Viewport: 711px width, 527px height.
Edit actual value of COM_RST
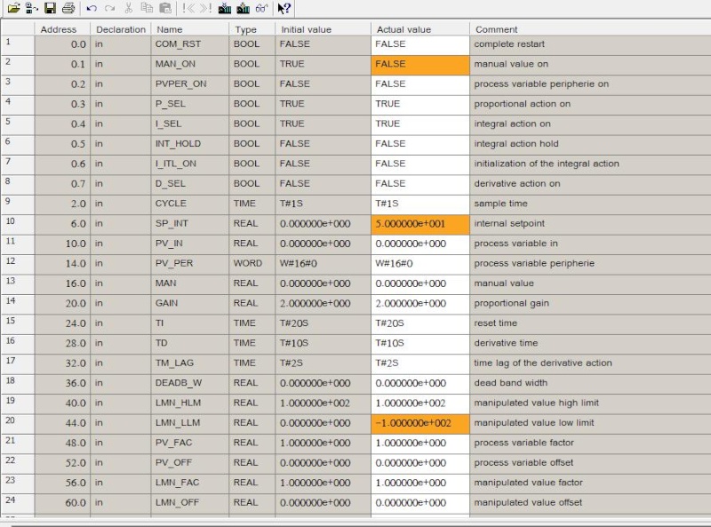(420, 45)
